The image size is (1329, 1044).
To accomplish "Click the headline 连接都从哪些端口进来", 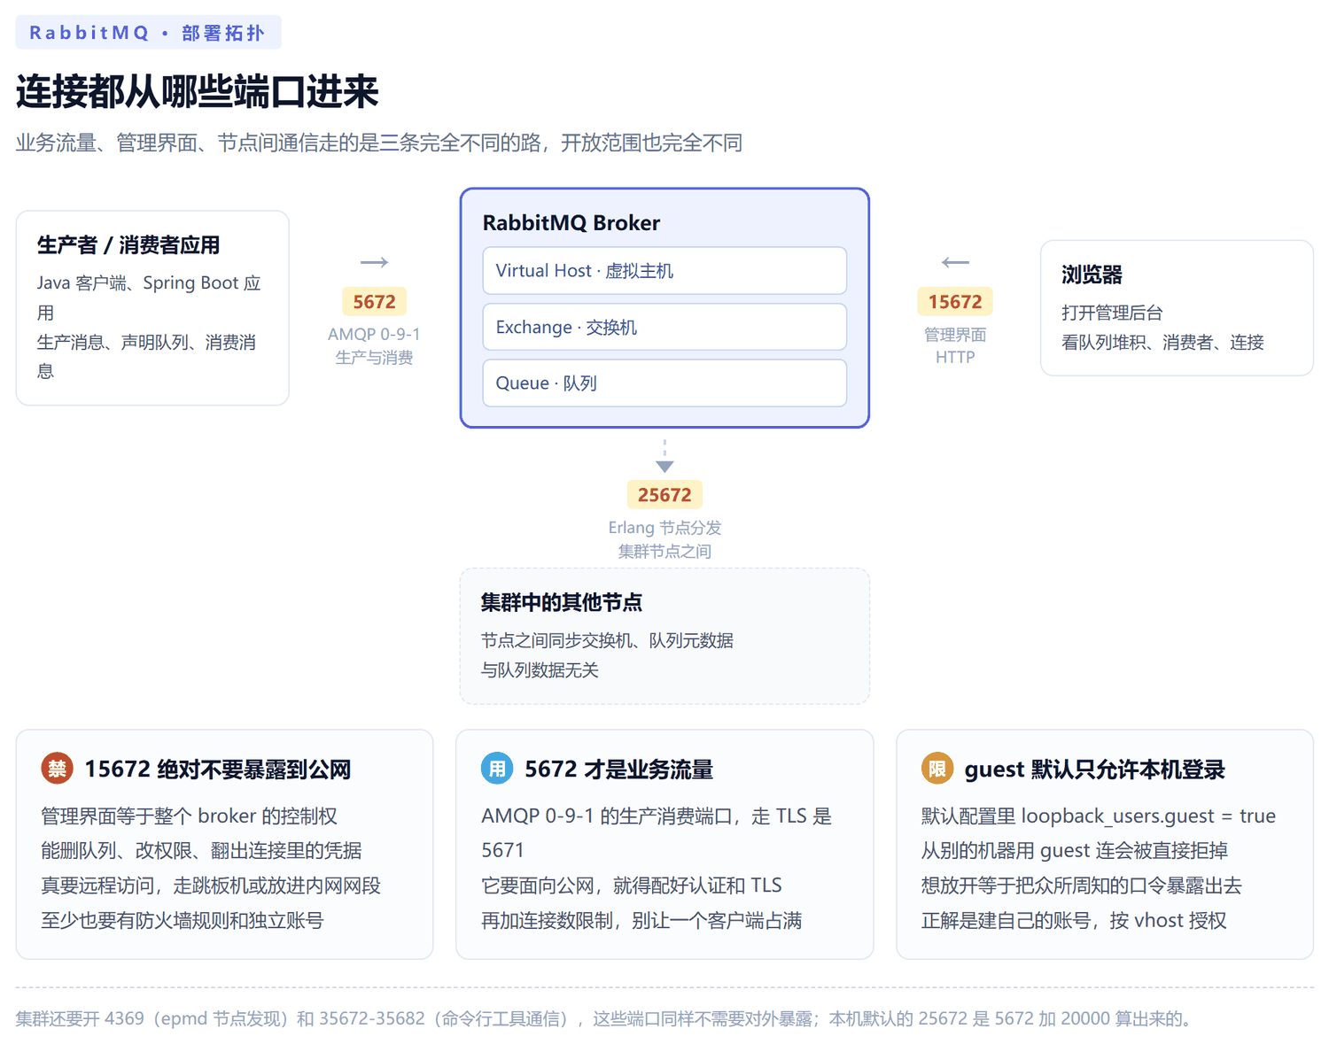I will 198,92.
